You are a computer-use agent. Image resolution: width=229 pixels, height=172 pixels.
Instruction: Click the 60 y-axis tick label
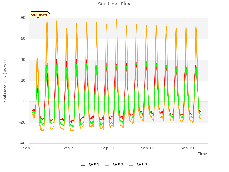pos(23,38)
